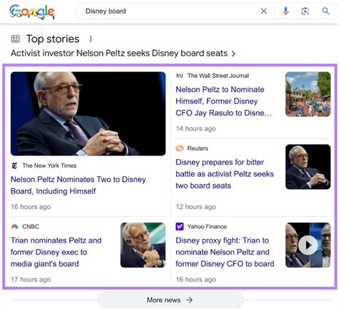Click the Yahoo Finance purple logo icon
Image resolution: width=339 pixels, height=309 pixels.
(180, 226)
